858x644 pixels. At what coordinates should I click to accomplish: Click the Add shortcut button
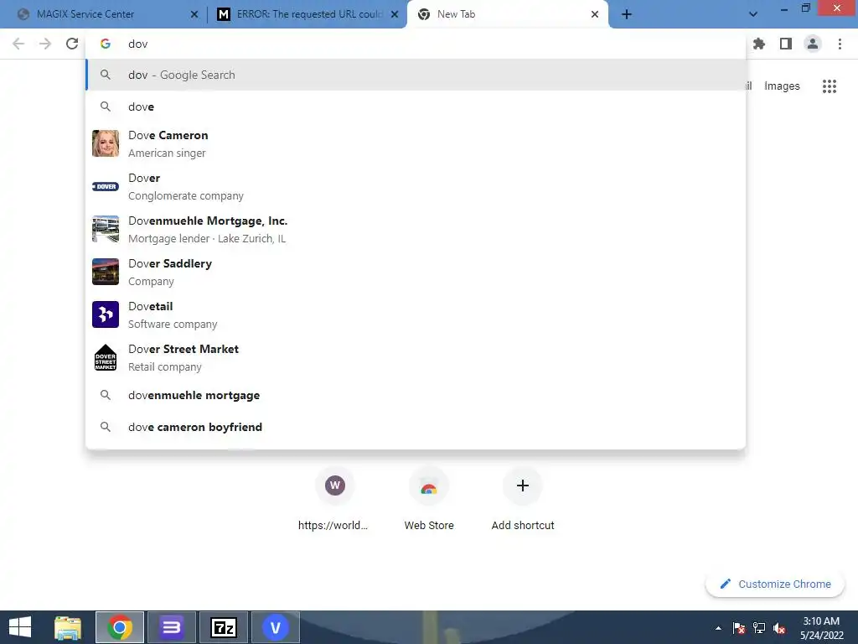coord(523,500)
